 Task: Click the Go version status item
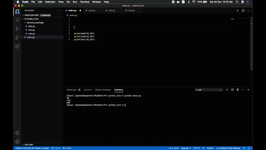pyautogui.click(x=67, y=148)
